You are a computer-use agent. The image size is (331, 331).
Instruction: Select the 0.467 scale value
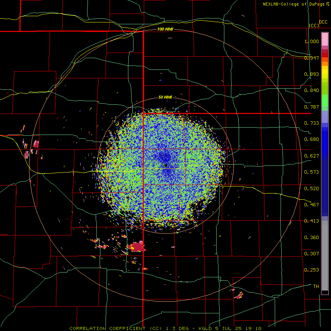(312, 204)
